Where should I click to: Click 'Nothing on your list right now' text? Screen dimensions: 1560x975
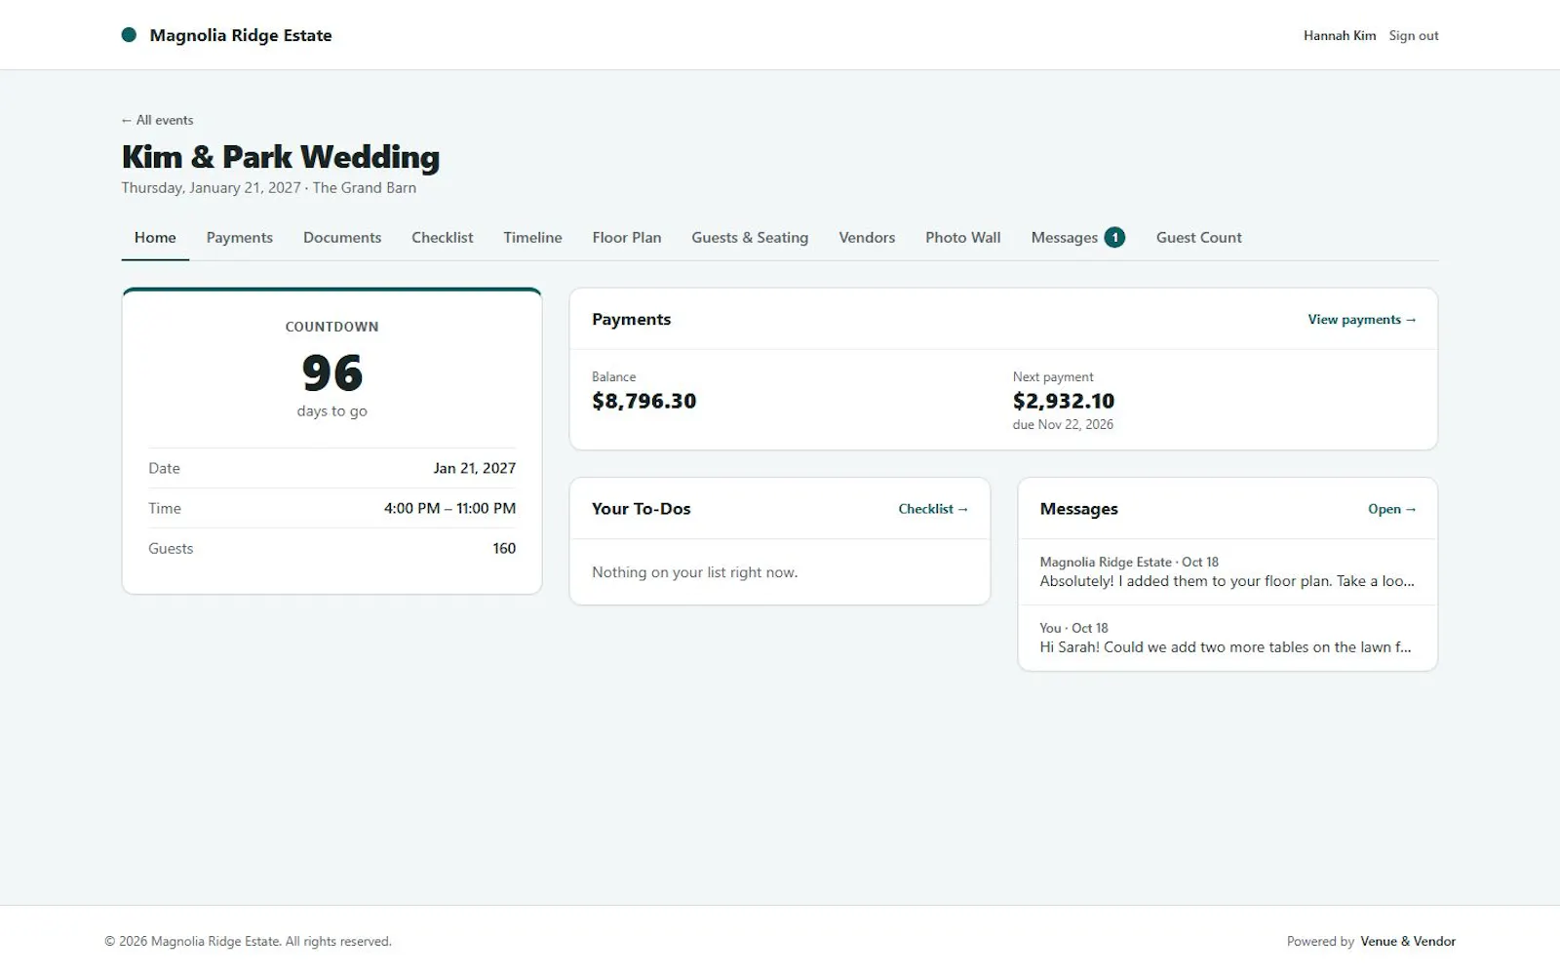pyautogui.click(x=694, y=572)
